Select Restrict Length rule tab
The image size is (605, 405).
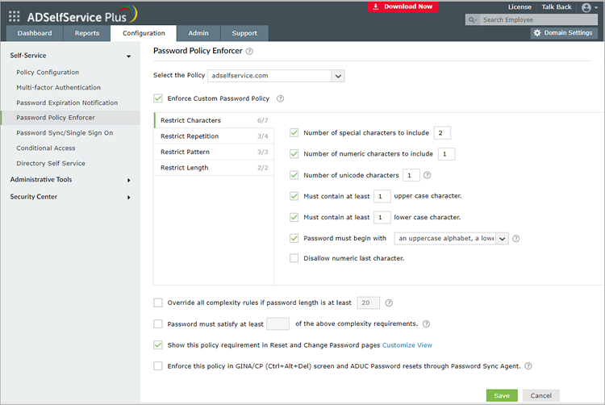click(214, 168)
